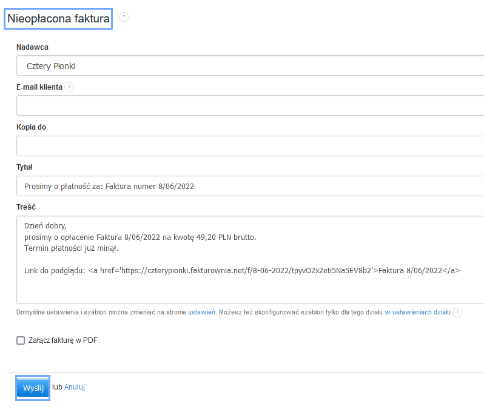Enable 'Załącz fakturę w PDF' checkbox
Image resolution: width=484 pixels, height=418 pixels.
pyautogui.click(x=21, y=340)
